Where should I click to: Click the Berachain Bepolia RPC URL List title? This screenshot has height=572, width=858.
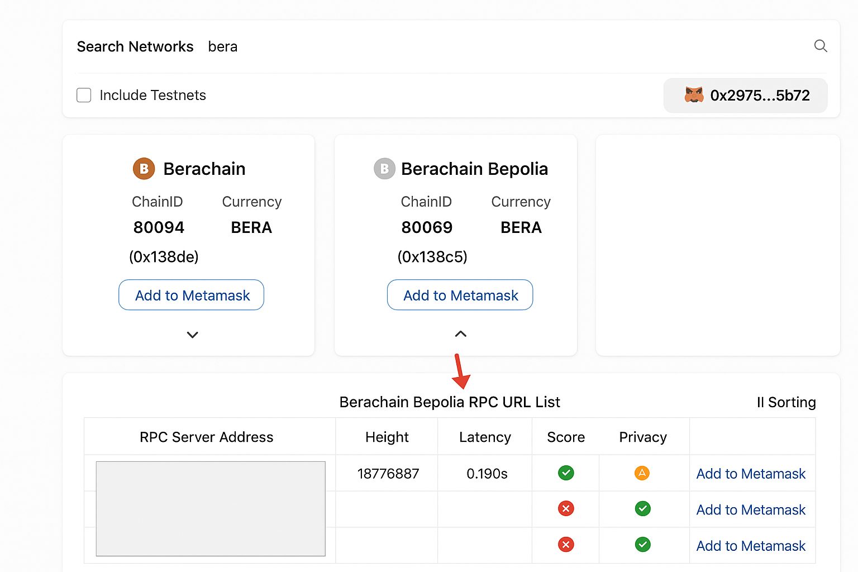point(450,402)
